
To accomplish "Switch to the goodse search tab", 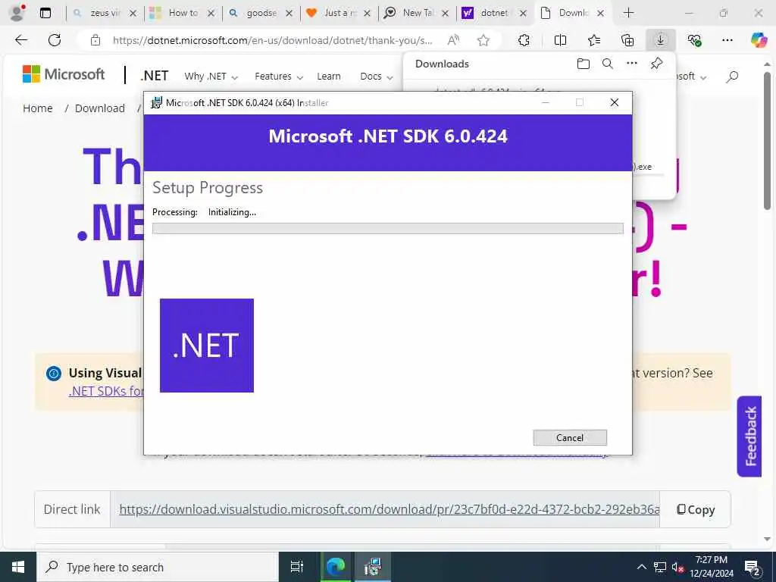I will (261, 14).
